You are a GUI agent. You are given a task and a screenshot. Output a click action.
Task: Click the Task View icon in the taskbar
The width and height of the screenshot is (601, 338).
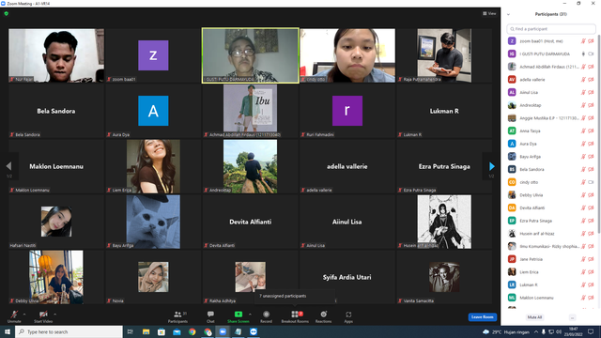click(x=131, y=331)
